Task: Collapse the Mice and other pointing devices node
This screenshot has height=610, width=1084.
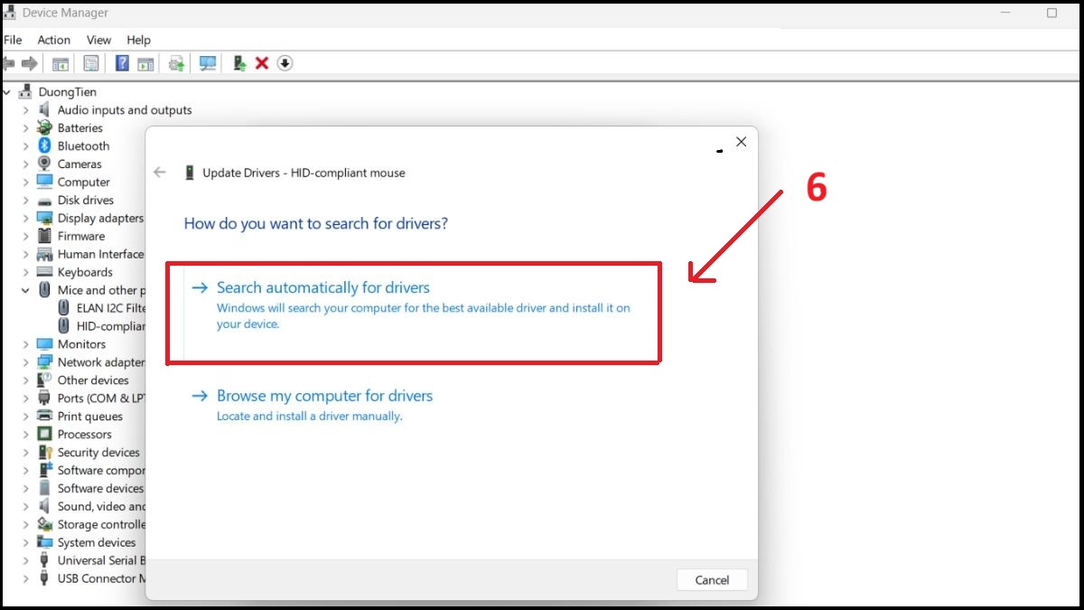Action: pyautogui.click(x=25, y=290)
